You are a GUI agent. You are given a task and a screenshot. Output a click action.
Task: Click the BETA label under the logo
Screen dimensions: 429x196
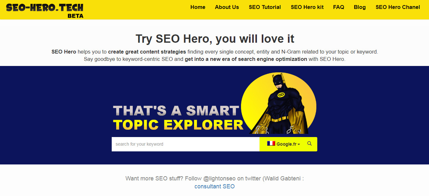coord(75,16)
